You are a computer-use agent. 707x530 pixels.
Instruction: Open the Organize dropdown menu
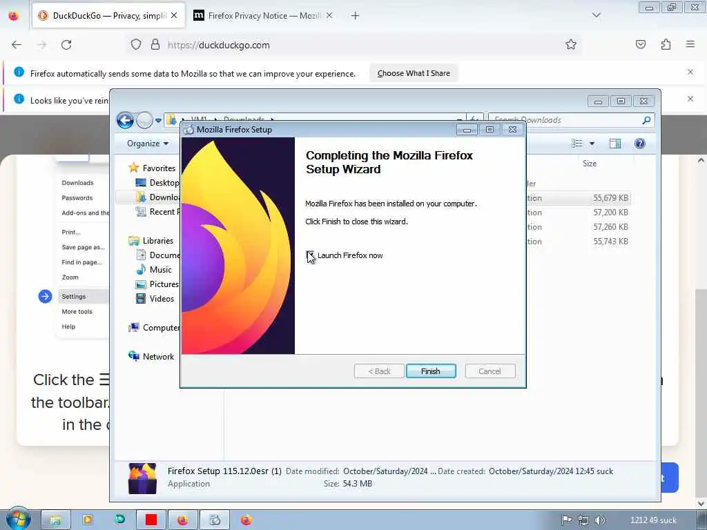(148, 144)
